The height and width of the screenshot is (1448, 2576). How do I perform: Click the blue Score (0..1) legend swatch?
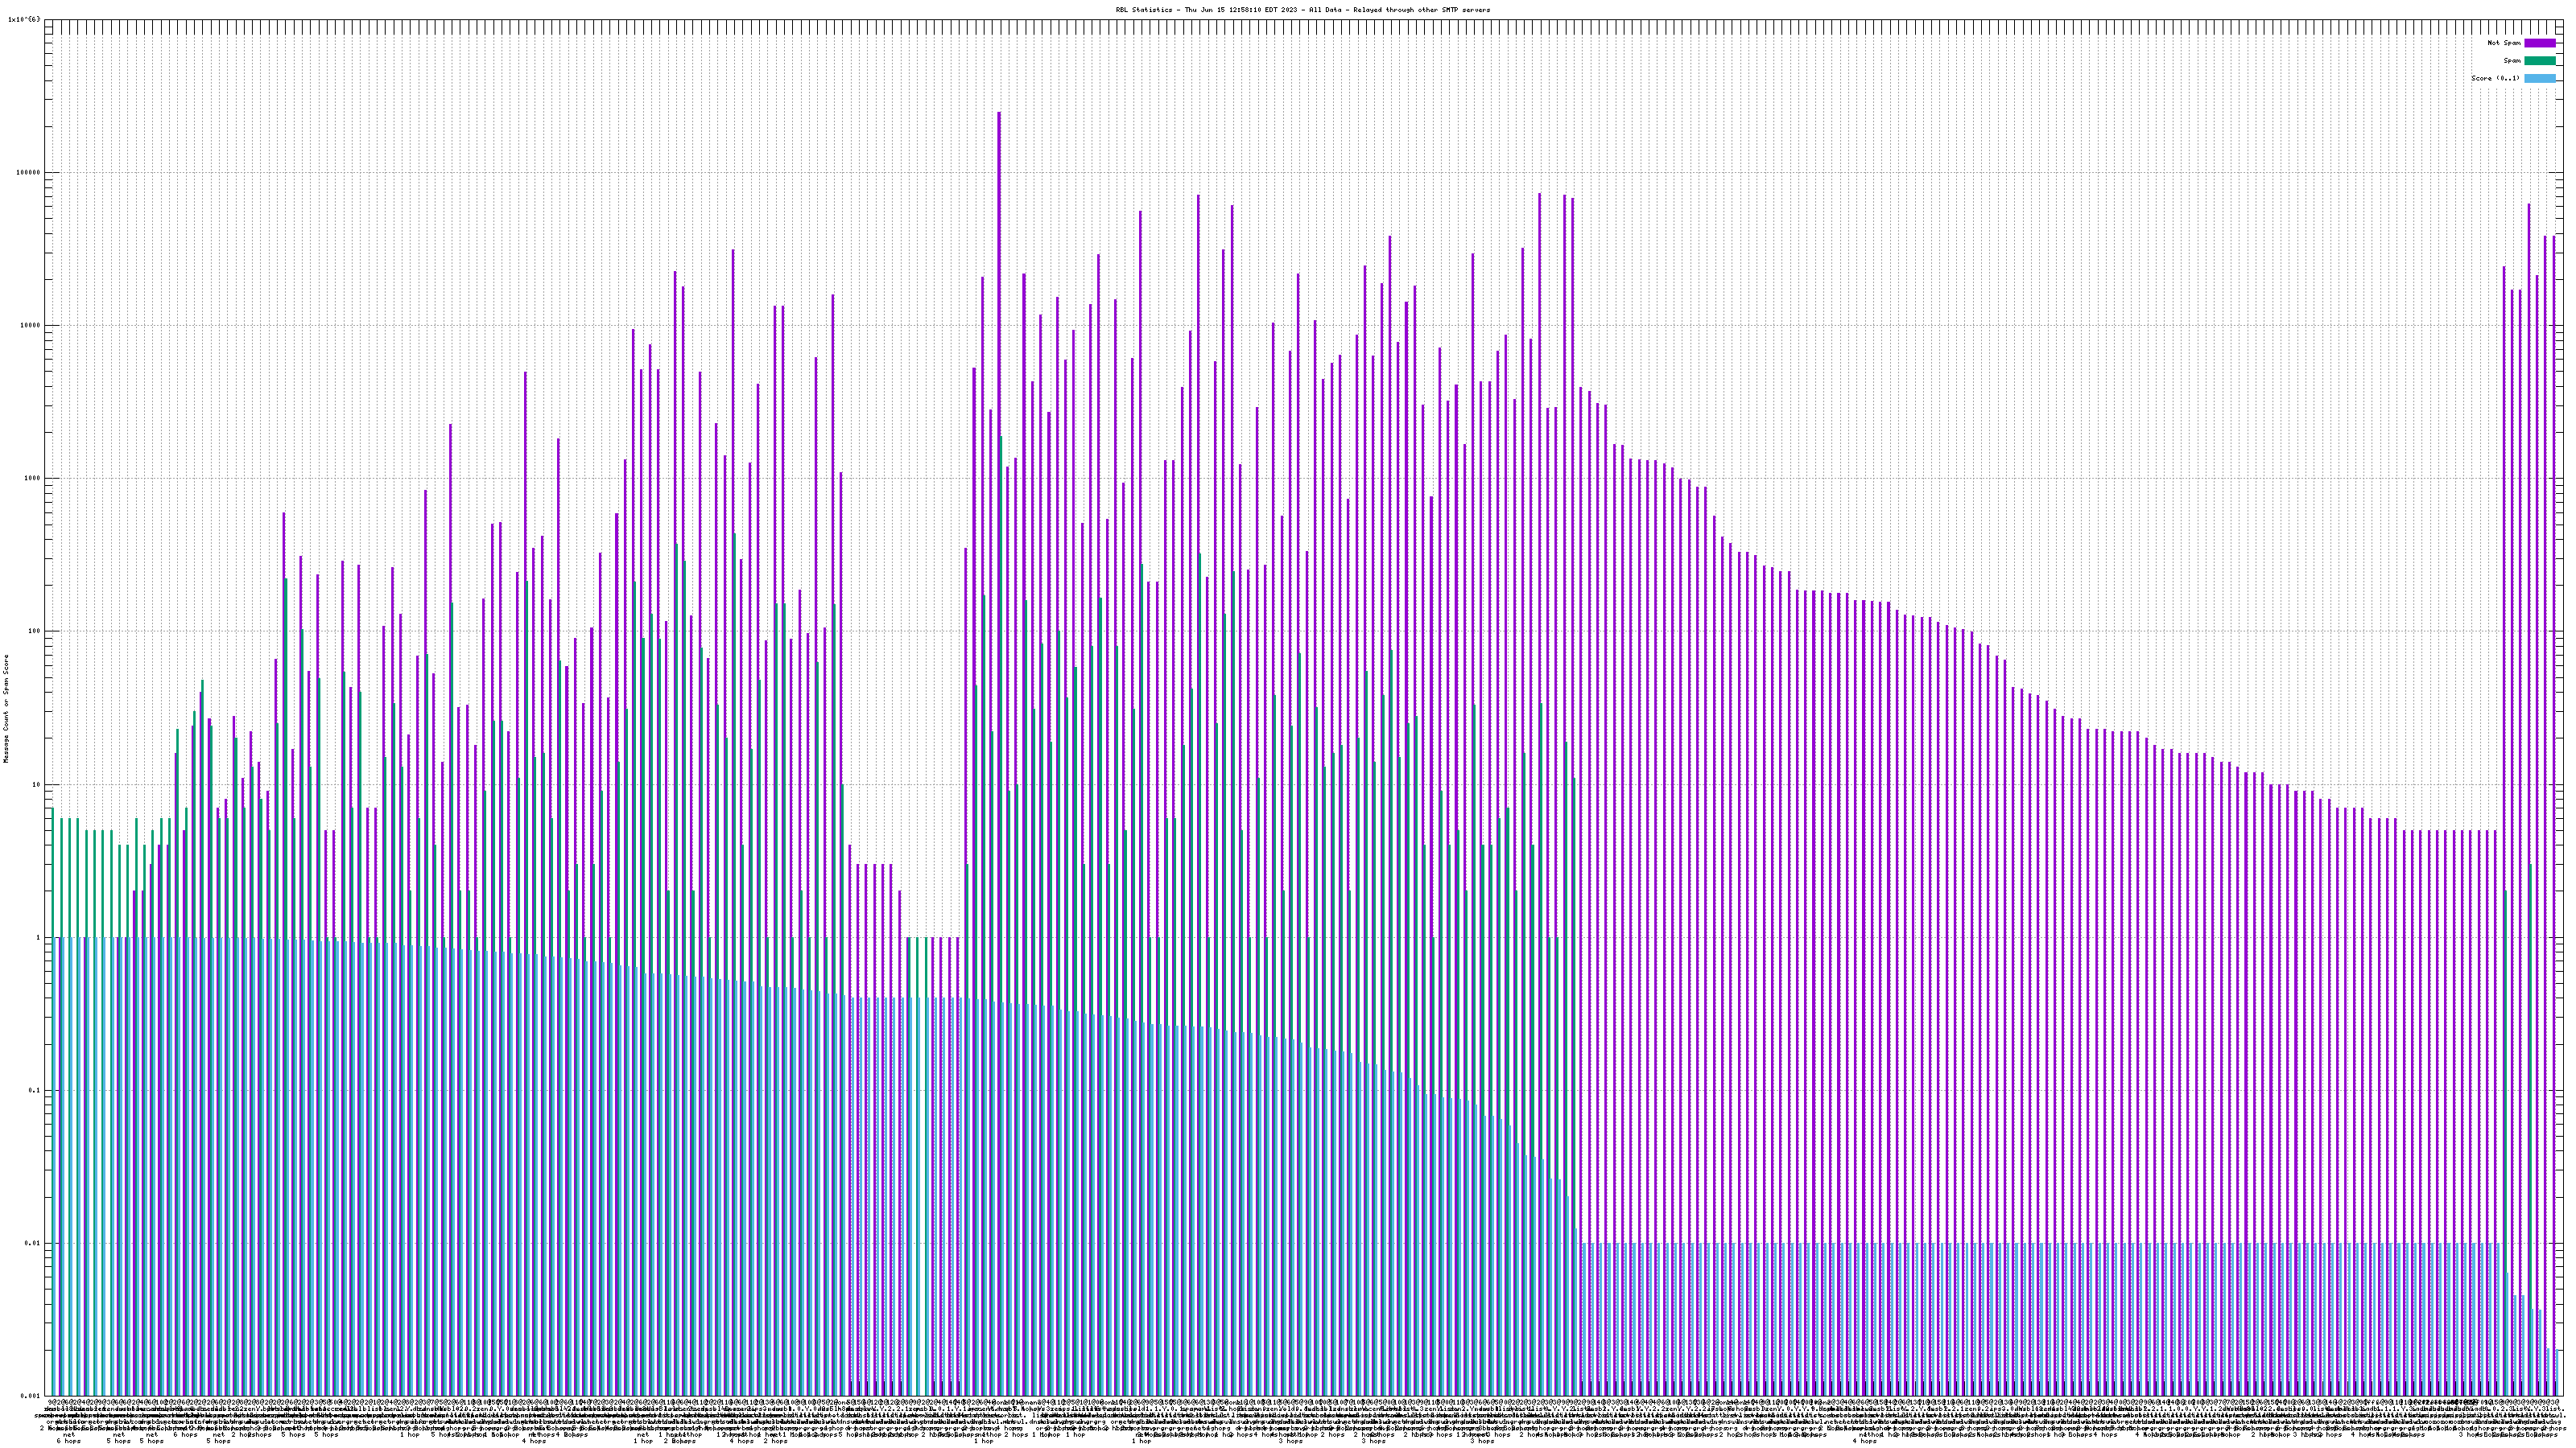(2539, 78)
